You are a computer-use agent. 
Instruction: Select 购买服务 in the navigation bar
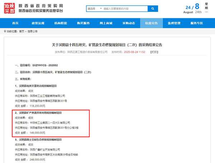[83, 23]
